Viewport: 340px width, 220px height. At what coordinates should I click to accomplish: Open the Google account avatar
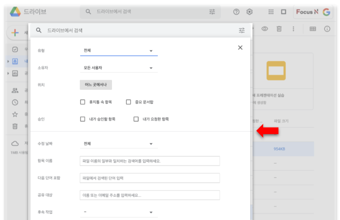click(x=326, y=12)
